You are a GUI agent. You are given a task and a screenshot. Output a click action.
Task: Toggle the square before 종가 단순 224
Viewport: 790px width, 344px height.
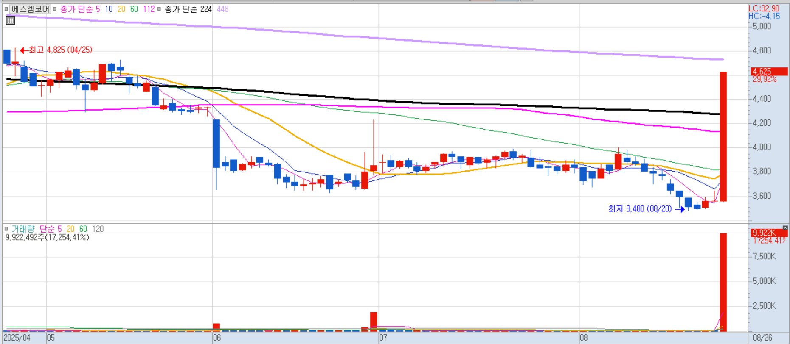(159, 9)
